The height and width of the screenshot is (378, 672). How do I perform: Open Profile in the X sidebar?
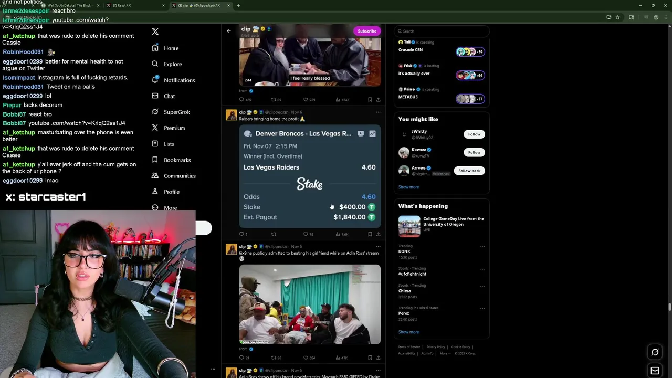pos(165,192)
